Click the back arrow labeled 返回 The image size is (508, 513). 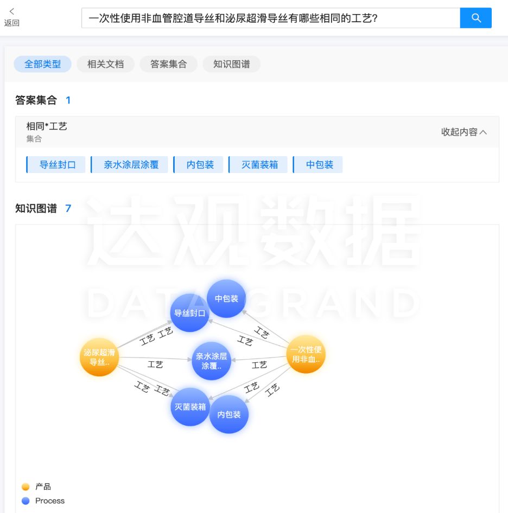11,17
